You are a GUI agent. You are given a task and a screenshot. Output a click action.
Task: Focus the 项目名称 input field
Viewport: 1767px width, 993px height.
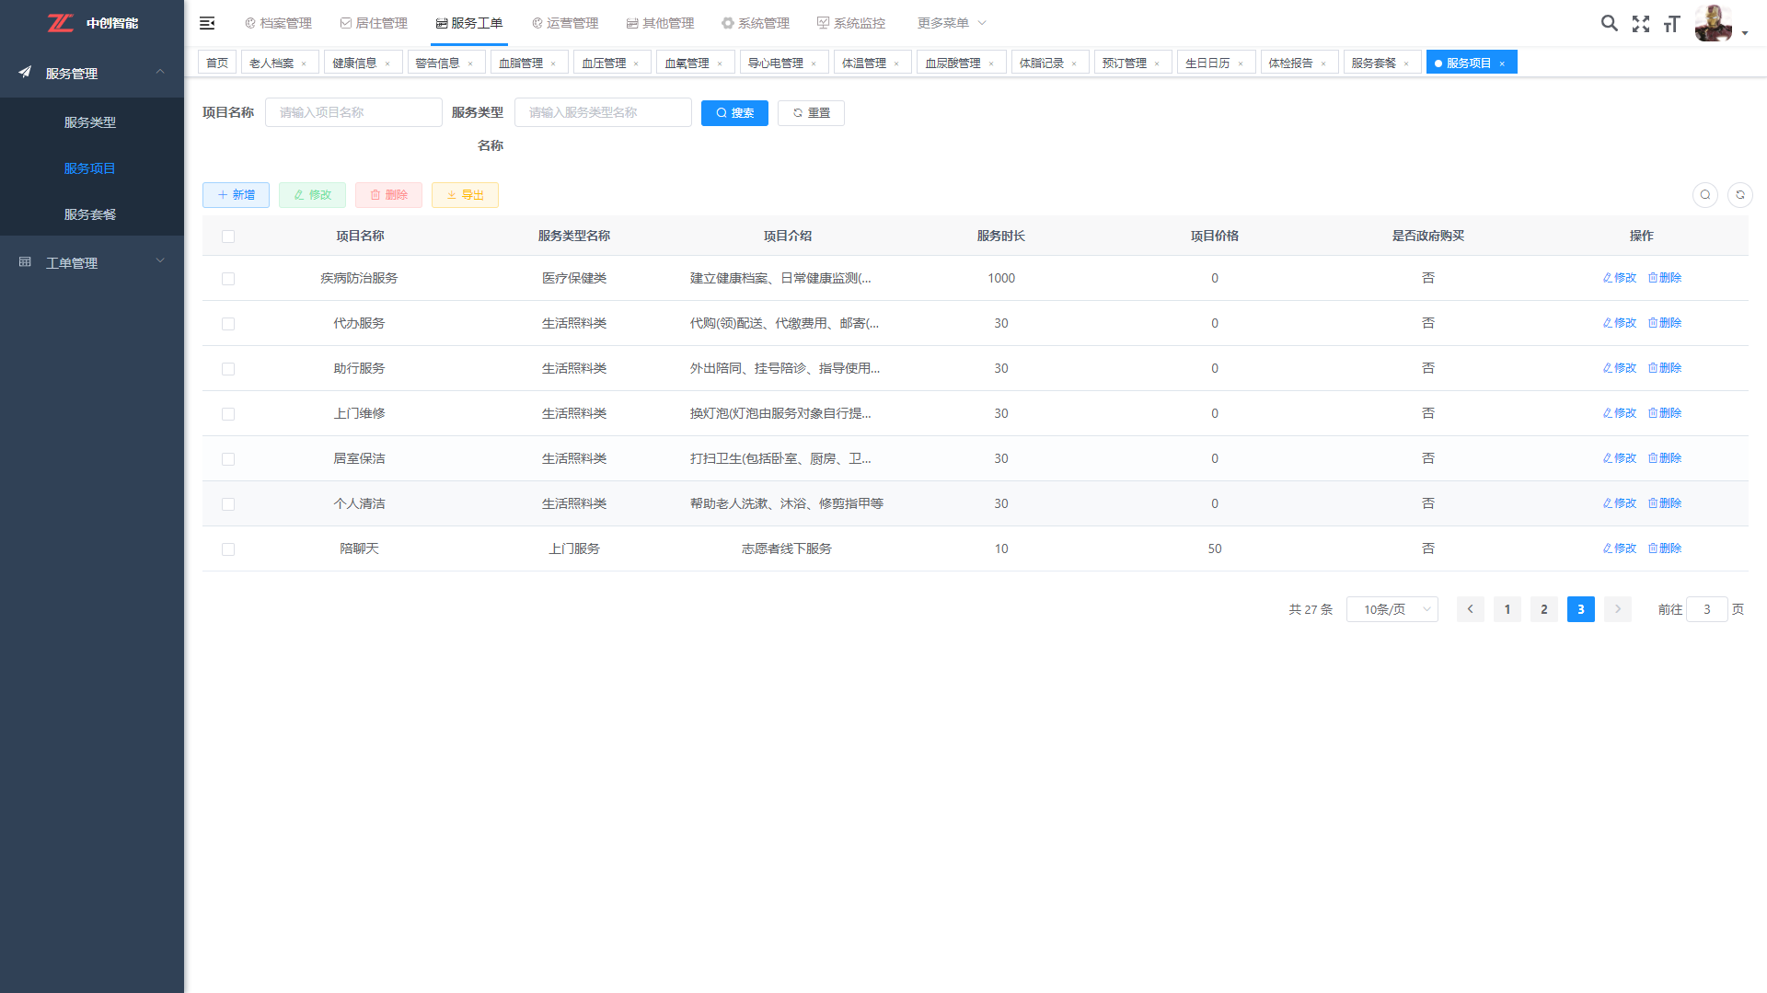pyautogui.click(x=353, y=112)
